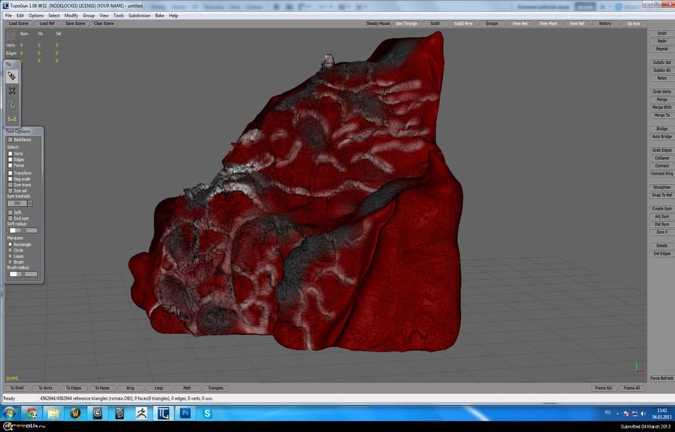Screen dimensions: 675x432
Task: Launch Google Chrome from the taskbar
Action: pyautogui.click(x=31, y=413)
